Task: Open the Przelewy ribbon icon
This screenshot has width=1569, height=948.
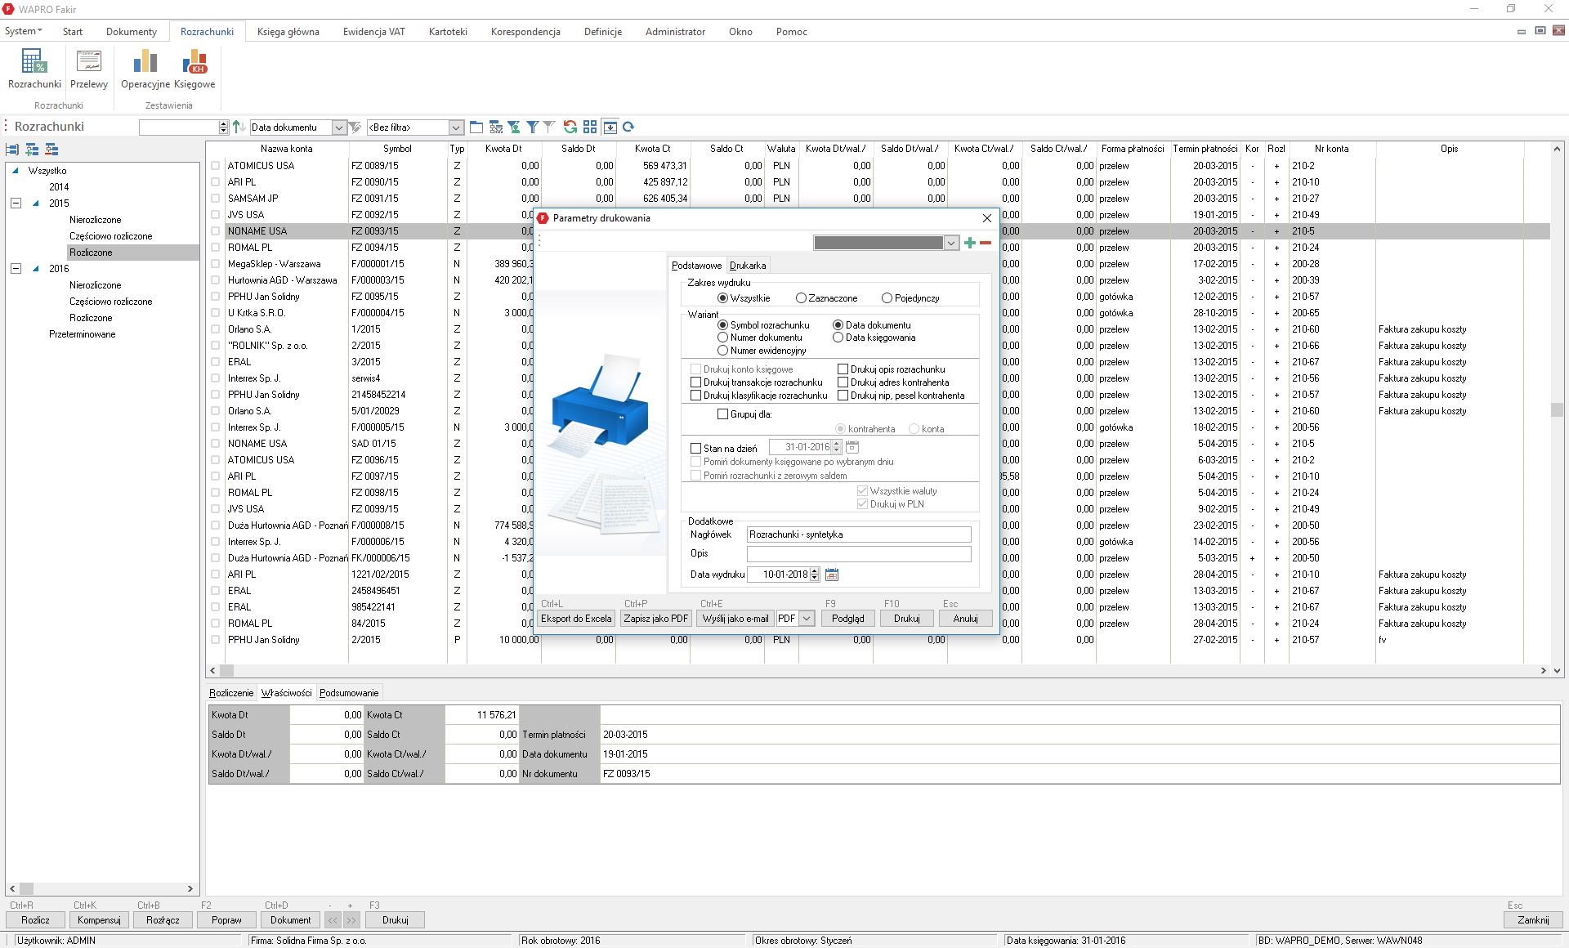Action: click(88, 69)
